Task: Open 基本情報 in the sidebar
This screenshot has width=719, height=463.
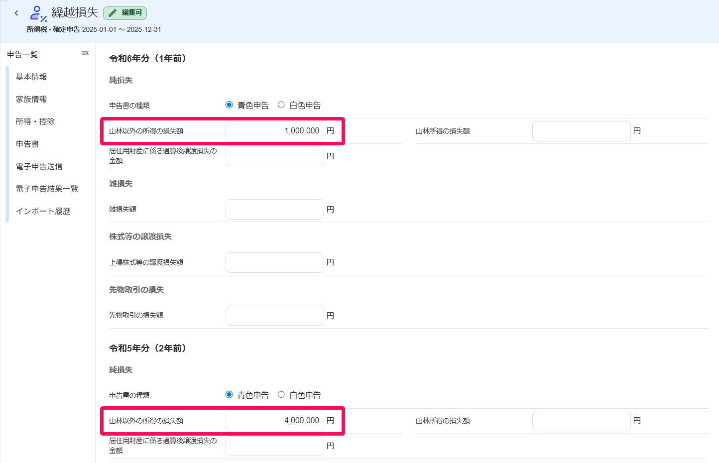Action: pyautogui.click(x=31, y=77)
